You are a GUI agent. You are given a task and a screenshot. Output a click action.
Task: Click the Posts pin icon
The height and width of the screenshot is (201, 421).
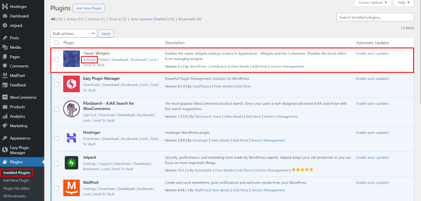coord(5,38)
